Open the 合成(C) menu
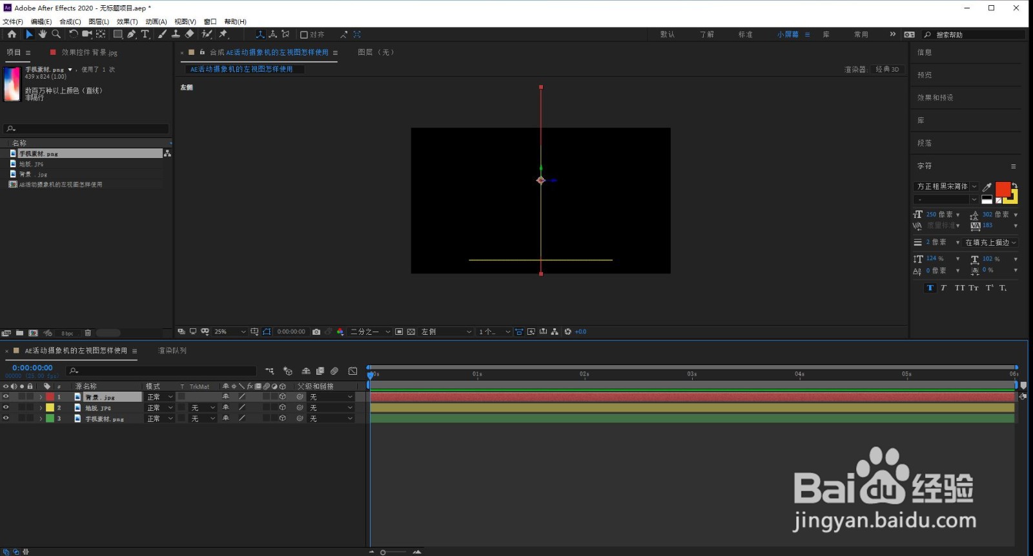Viewport: 1033px width, 556px height. tap(70, 21)
